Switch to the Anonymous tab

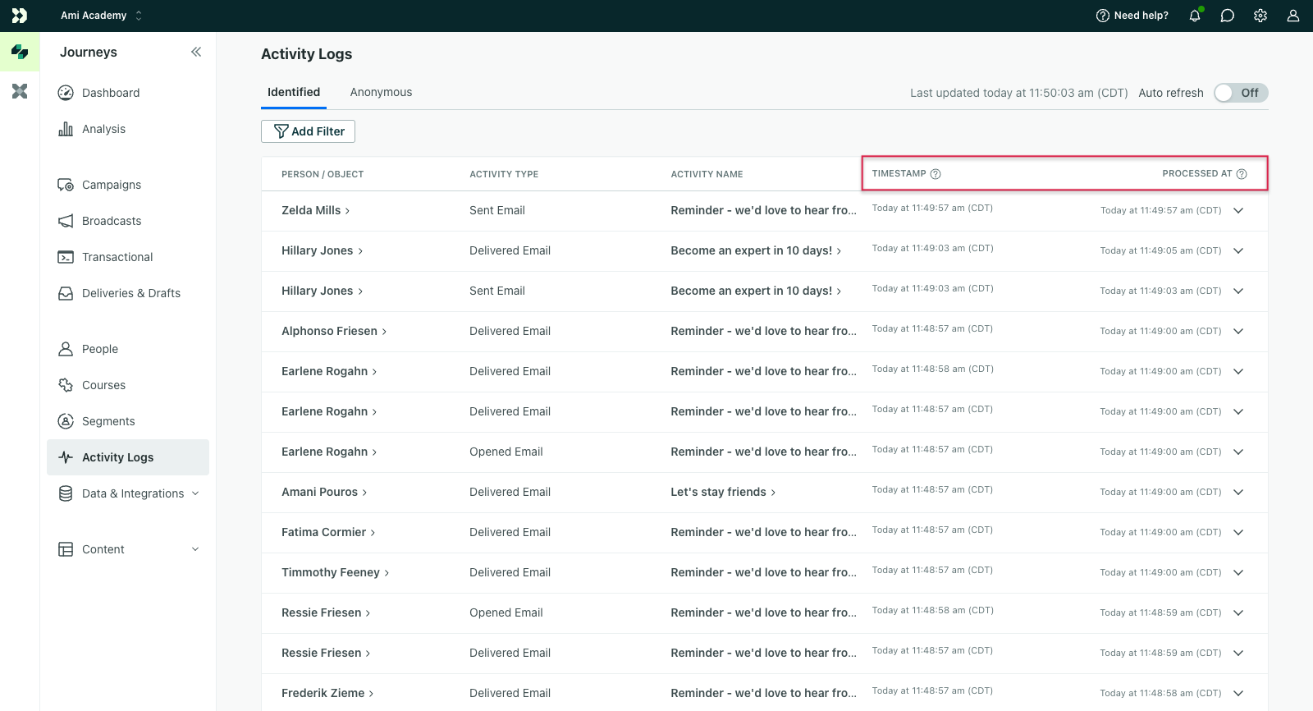[x=381, y=93]
